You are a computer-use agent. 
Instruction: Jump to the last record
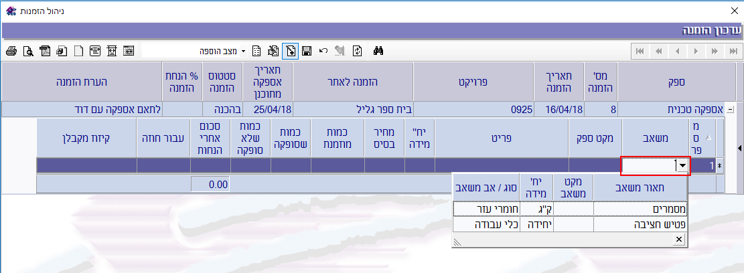[734, 51]
